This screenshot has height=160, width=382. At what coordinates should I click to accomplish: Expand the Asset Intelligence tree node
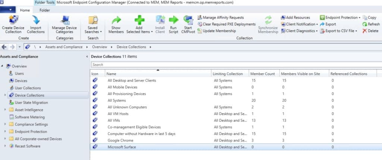tap(5, 110)
